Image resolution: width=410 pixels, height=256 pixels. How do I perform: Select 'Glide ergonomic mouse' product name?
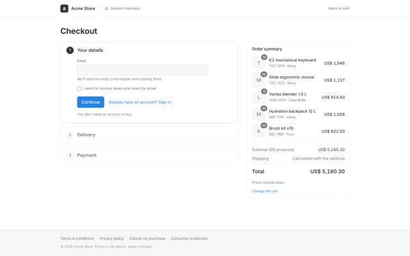(291, 77)
